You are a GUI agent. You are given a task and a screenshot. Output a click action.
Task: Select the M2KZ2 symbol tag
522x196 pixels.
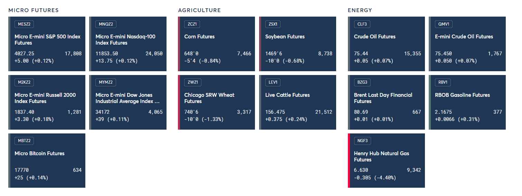click(24, 83)
